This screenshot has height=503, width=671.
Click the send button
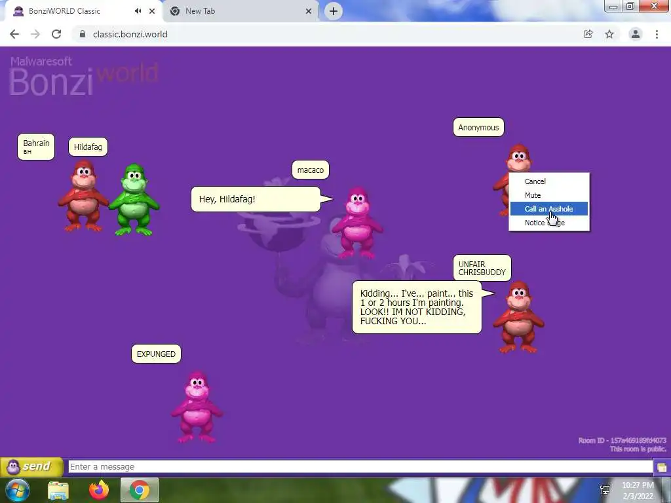[x=32, y=466]
